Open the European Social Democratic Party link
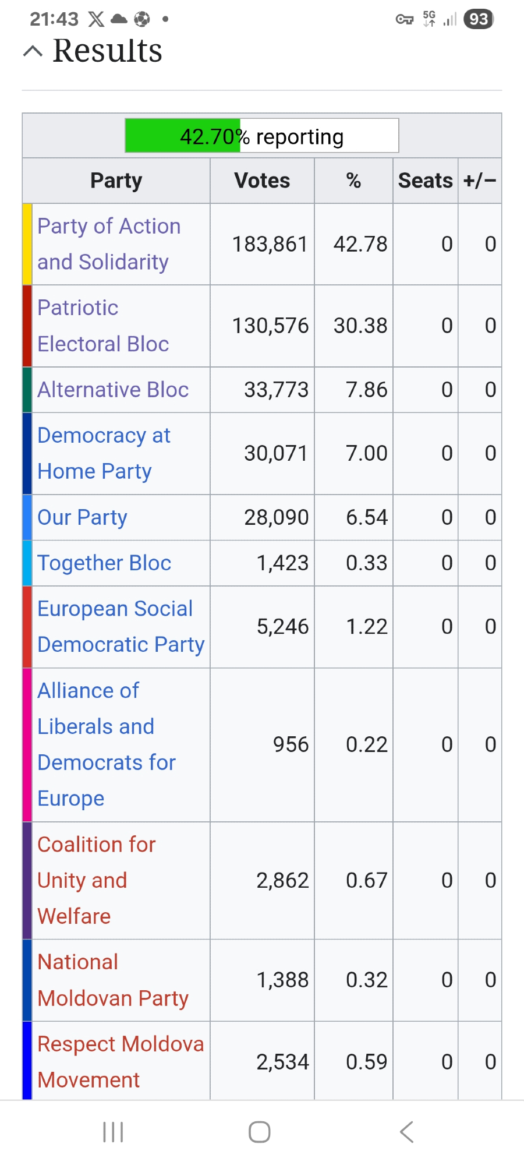 tap(121, 627)
